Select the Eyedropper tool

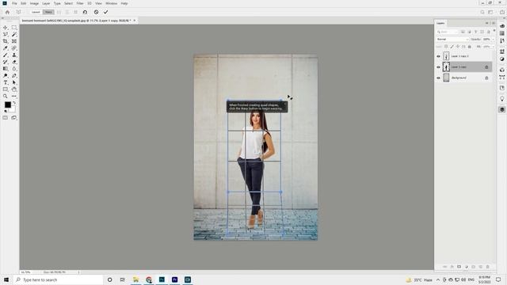6,48
